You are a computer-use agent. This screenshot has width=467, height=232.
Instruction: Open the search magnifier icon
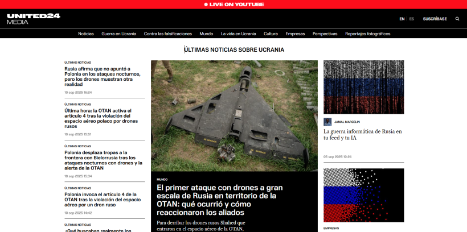457,19
